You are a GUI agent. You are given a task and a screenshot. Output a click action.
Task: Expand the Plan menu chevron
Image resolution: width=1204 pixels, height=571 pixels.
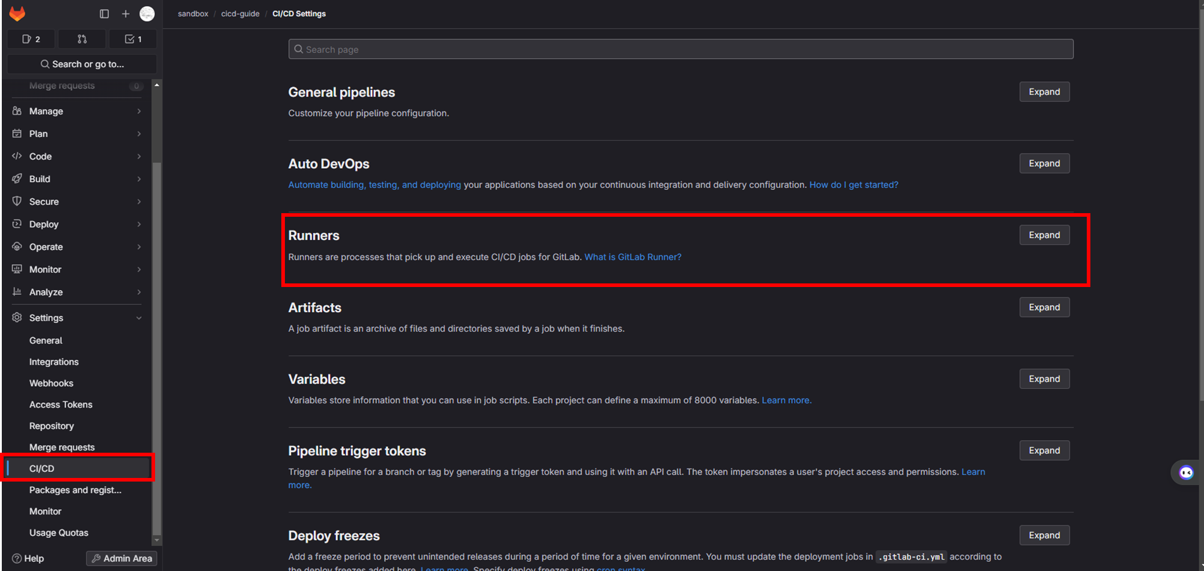tap(139, 133)
